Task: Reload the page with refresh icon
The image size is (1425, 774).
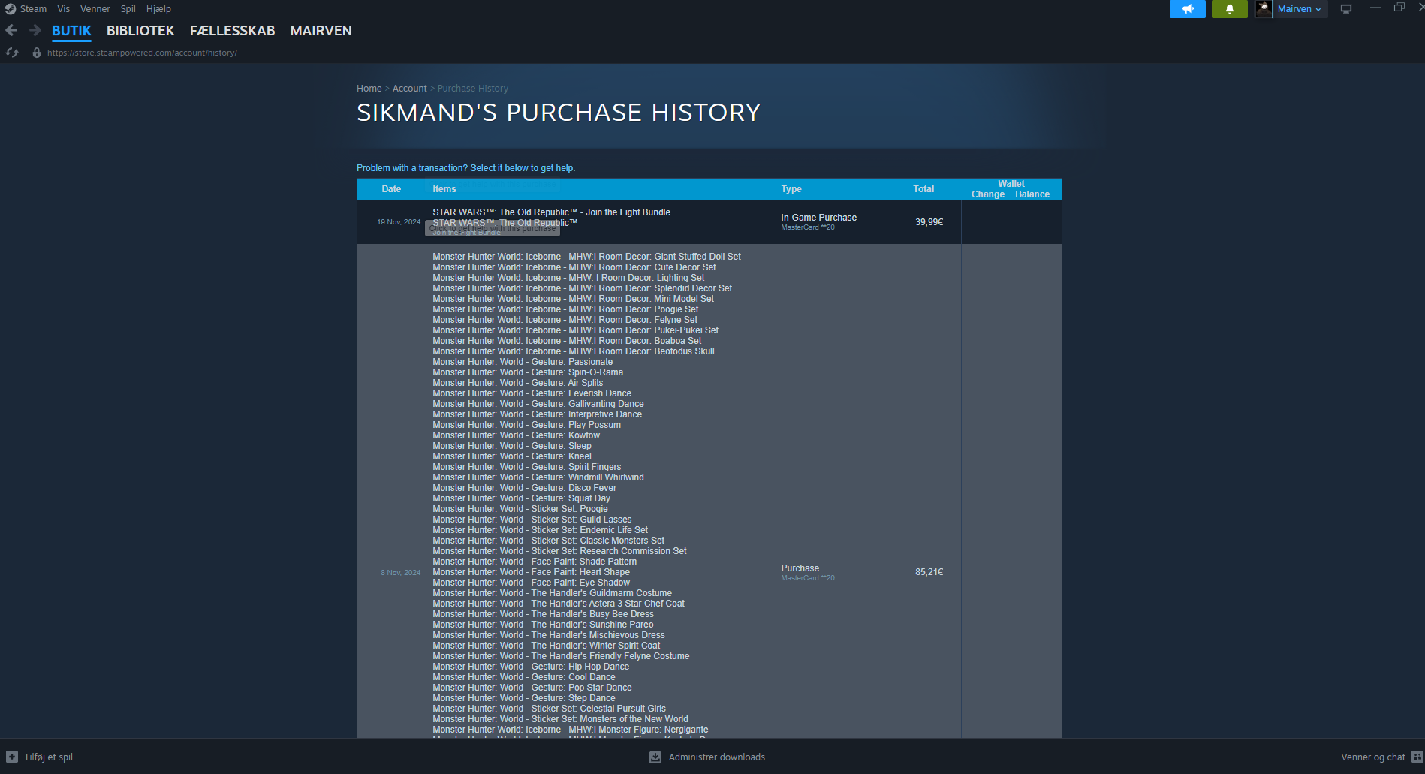Action: coord(12,53)
